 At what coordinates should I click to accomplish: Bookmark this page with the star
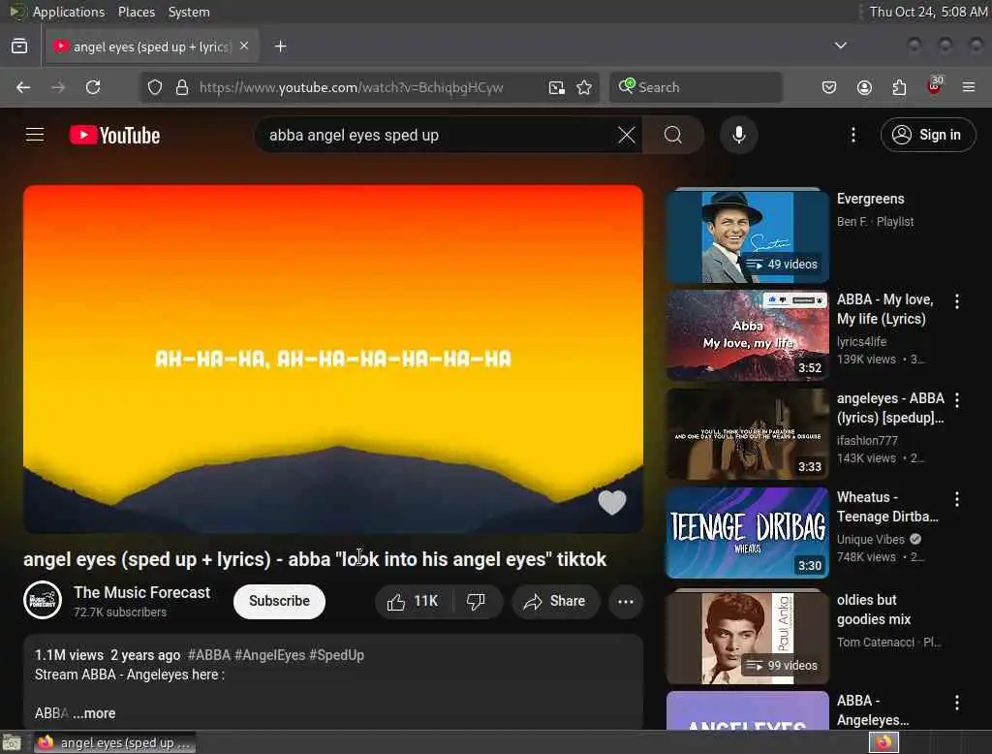[584, 87]
